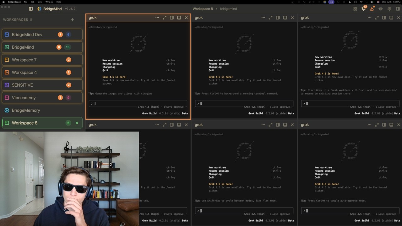402x226 pixels.
Task: Choose Changelog in the Ctrl+G tip pane
Action: point(215,67)
